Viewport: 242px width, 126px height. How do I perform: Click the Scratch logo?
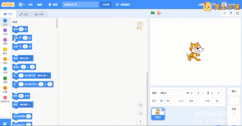pos(8,5)
